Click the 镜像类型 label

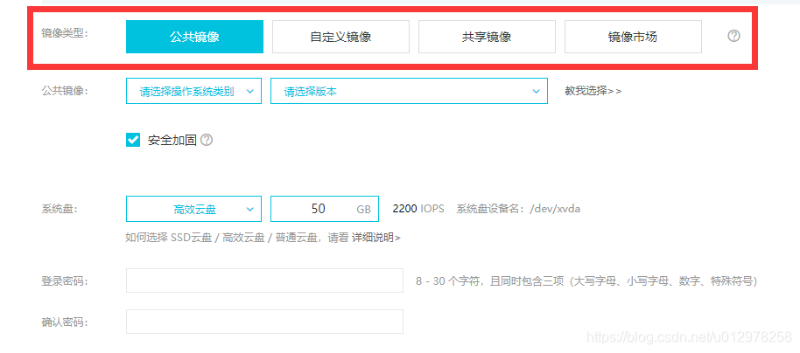click(65, 33)
